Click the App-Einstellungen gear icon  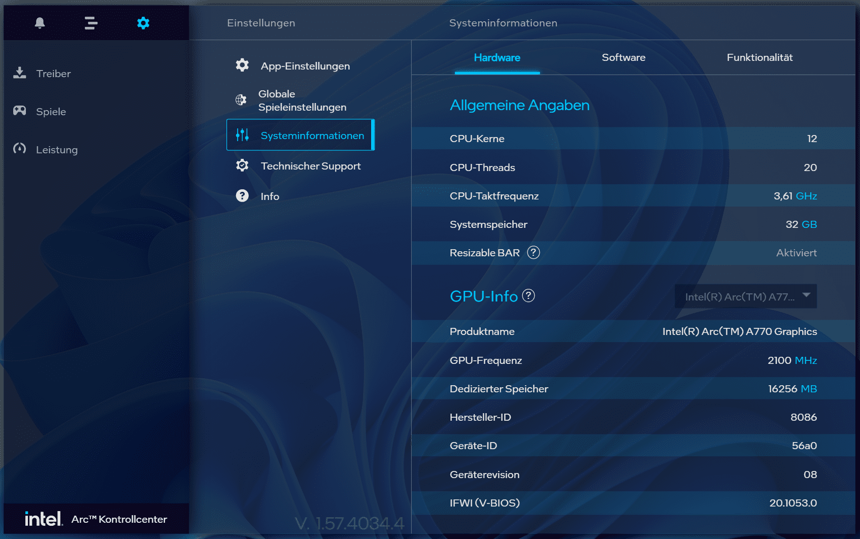(242, 65)
